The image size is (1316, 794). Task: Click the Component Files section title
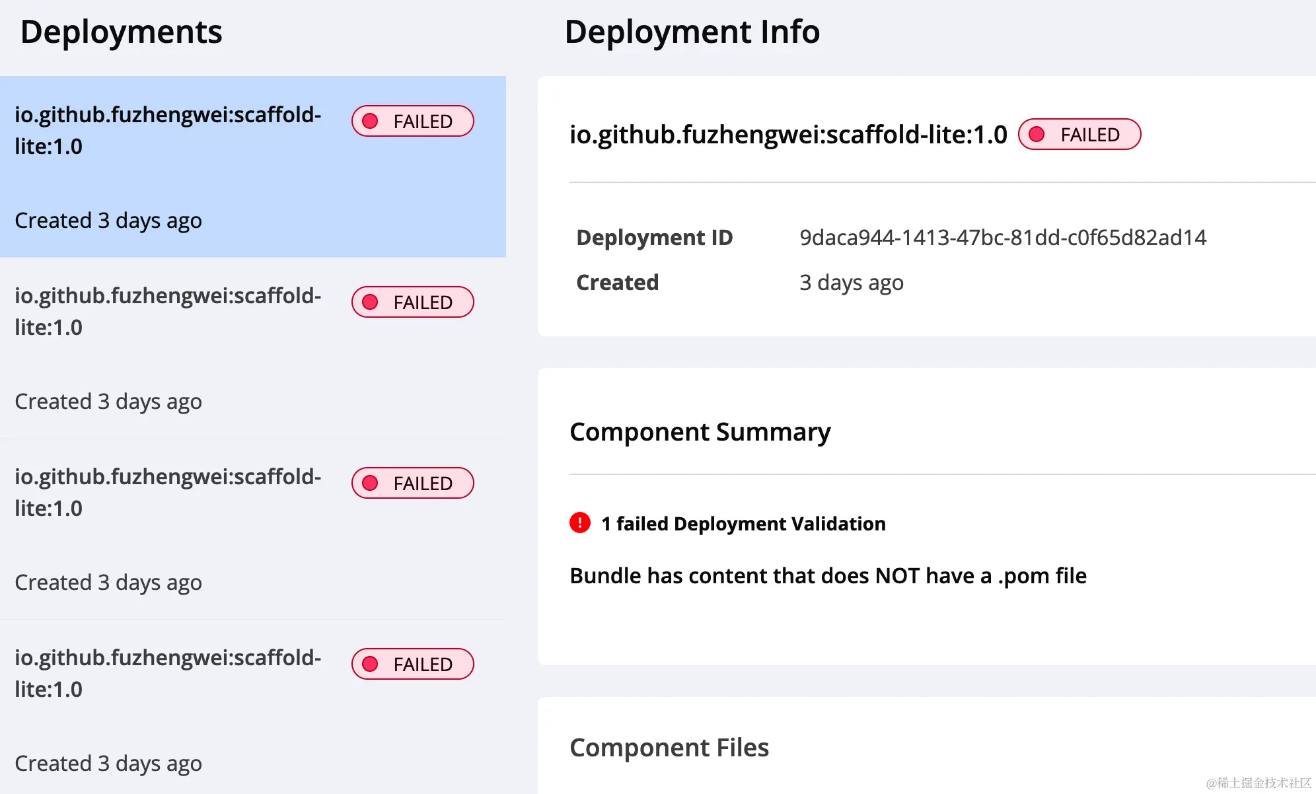(x=669, y=748)
